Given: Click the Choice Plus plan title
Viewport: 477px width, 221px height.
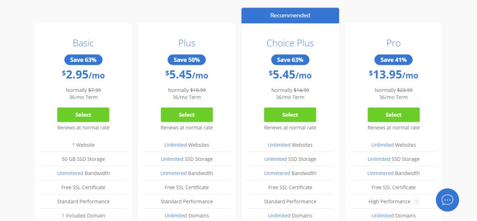Looking at the screenshot, I should 290,43.
